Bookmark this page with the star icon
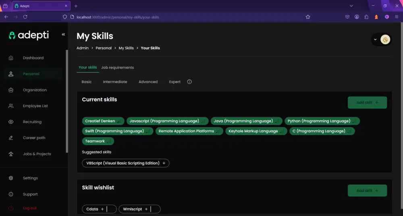This screenshot has height=216, width=403. [308, 17]
